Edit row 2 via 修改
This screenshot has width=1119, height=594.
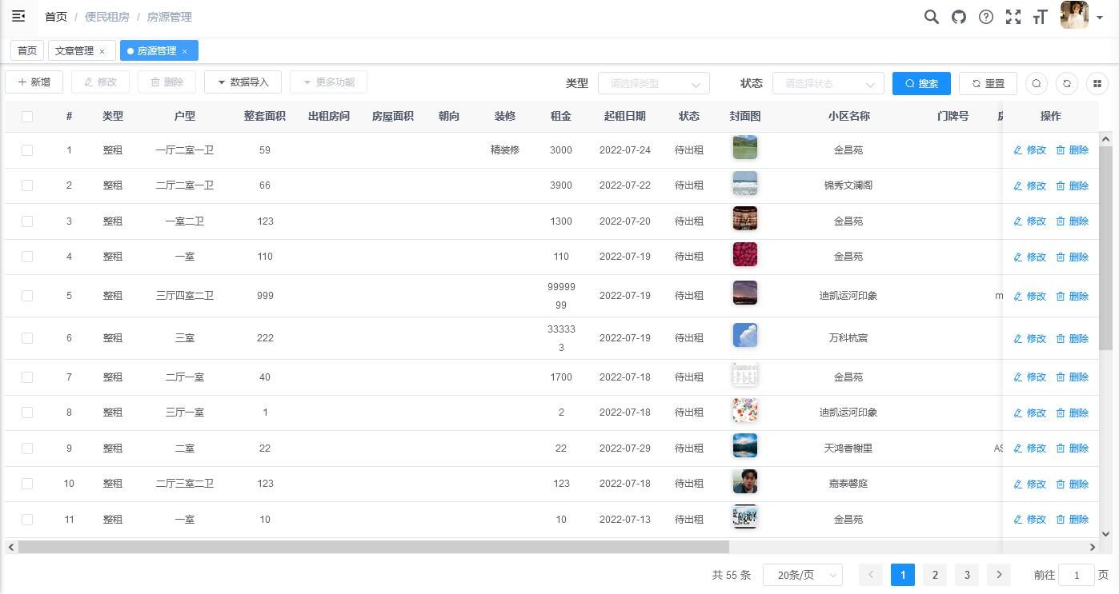point(1029,185)
